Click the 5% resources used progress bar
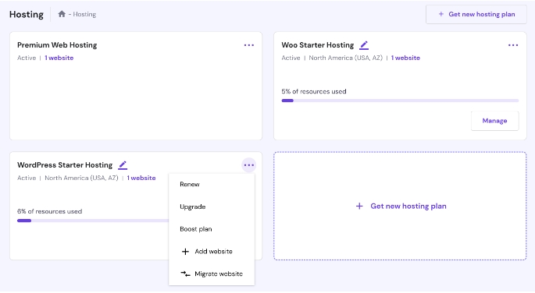Viewport: 535px width, 293px height. click(x=400, y=101)
